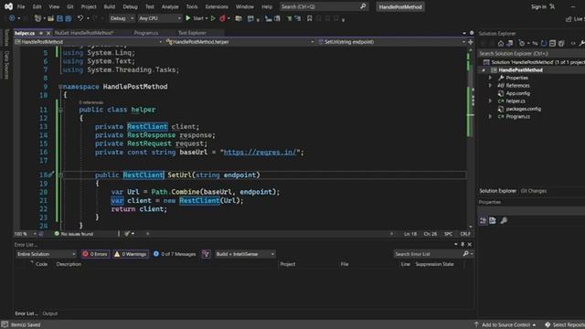The width and height of the screenshot is (585, 329).
Task: Click the bookmark toggle toolbar icon
Action: [309, 18]
